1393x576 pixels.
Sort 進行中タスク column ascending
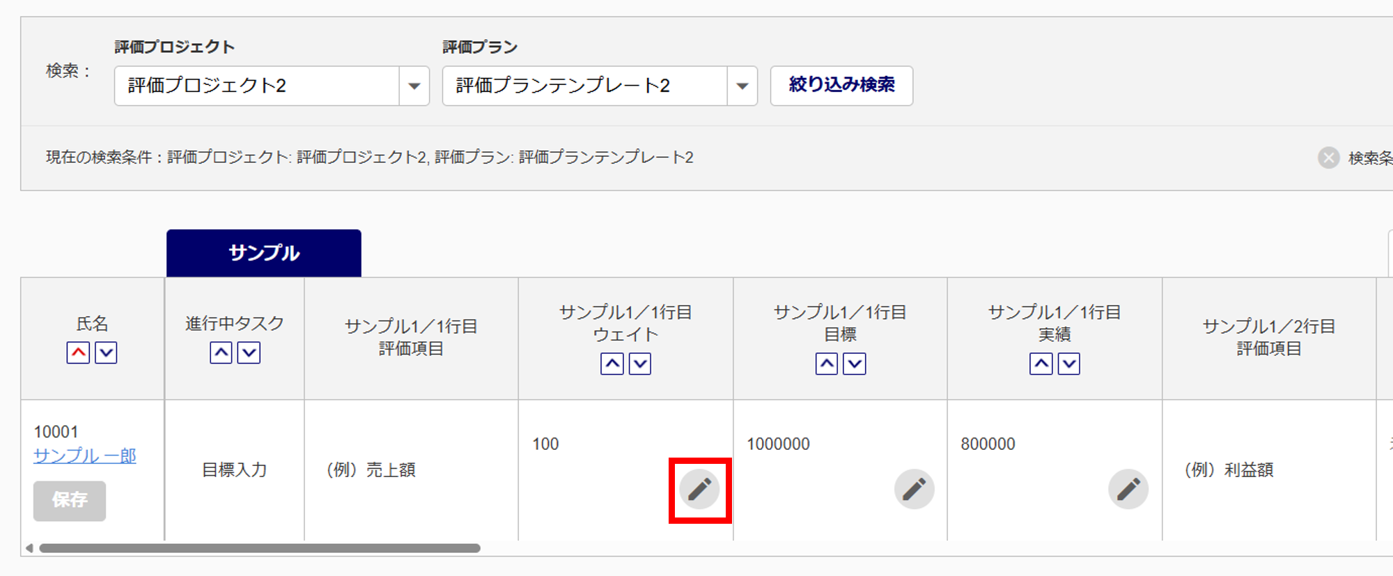tap(221, 352)
